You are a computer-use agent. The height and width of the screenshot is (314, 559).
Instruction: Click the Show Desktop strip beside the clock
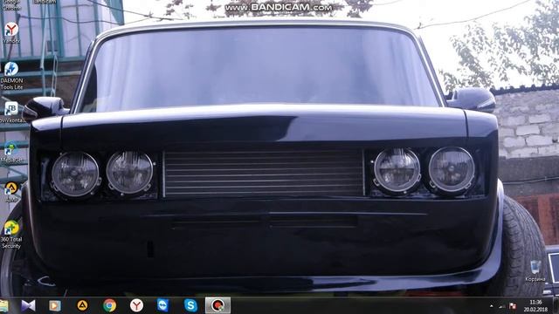pyautogui.click(x=556, y=305)
